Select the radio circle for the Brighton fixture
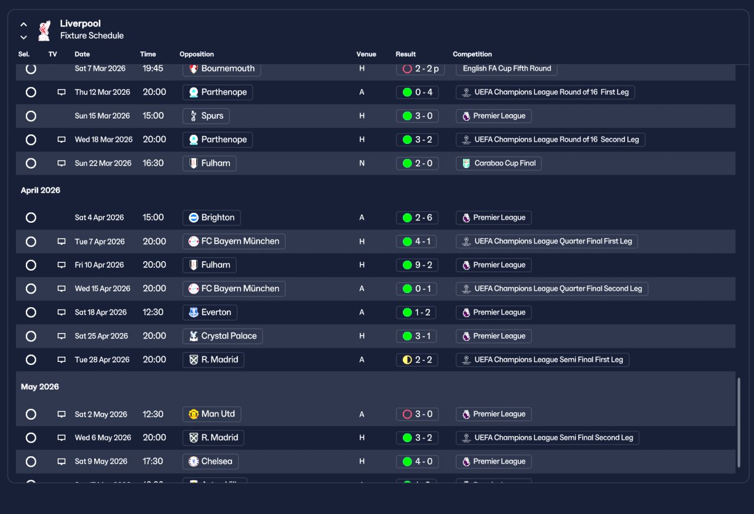 (31, 218)
